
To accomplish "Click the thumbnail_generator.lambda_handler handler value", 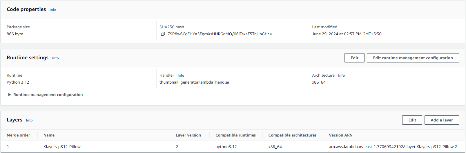I will coord(194,82).
